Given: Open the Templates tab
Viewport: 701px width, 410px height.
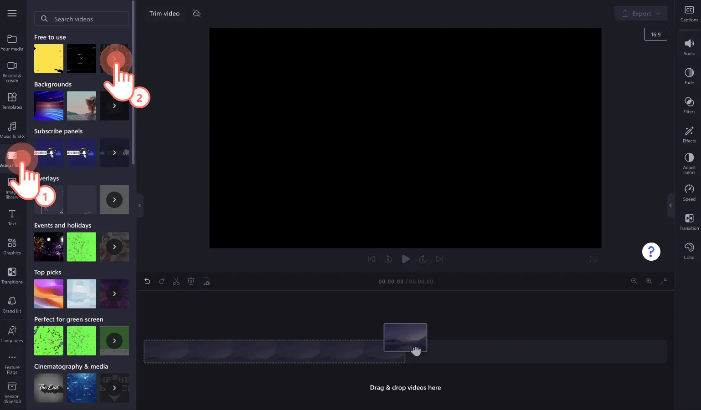Looking at the screenshot, I should coord(12,101).
